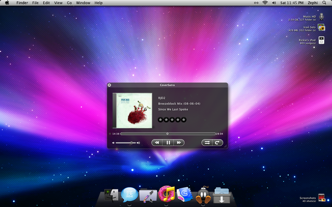Open the Window menu
Screen dimensions: 332x207
(83, 3)
